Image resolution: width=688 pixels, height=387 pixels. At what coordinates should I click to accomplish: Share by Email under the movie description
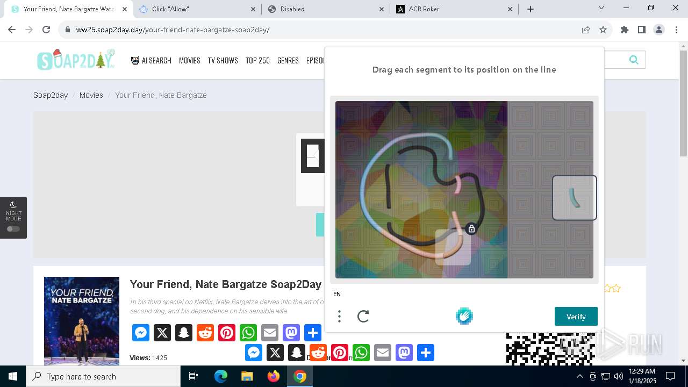(x=270, y=333)
